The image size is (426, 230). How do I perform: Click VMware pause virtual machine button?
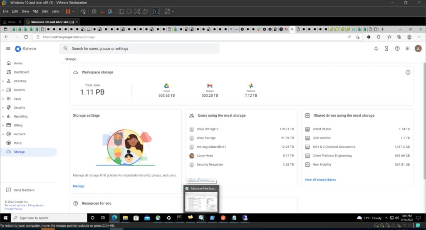point(68,11)
